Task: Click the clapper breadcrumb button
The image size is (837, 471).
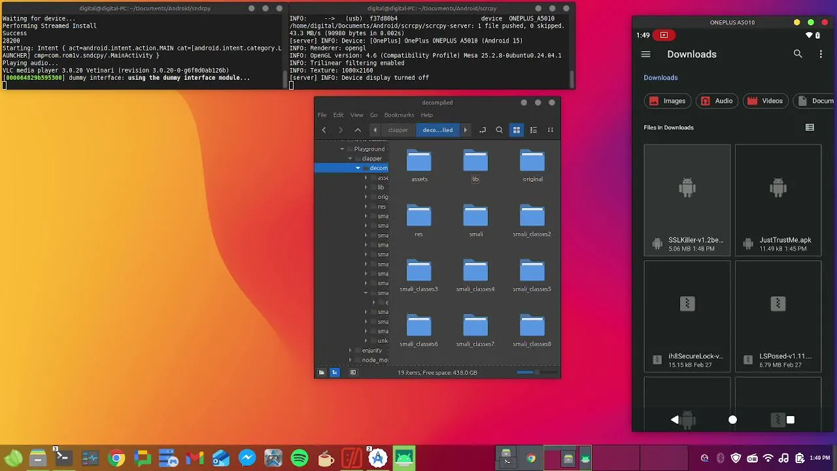Action: [398, 130]
